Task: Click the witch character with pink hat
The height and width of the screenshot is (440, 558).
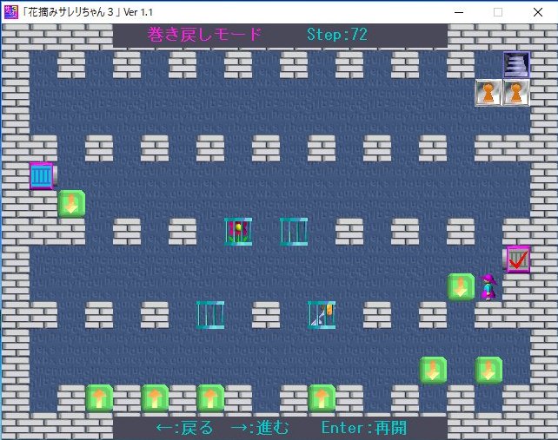Action: pos(488,286)
